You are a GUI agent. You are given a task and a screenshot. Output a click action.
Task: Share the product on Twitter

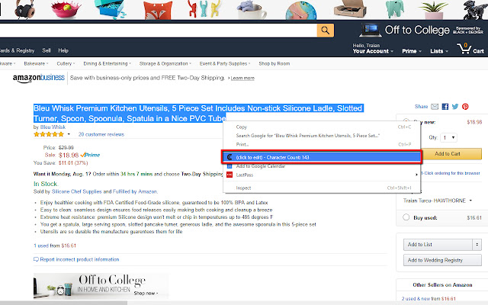pyautogui.click(x=455, y=107)
